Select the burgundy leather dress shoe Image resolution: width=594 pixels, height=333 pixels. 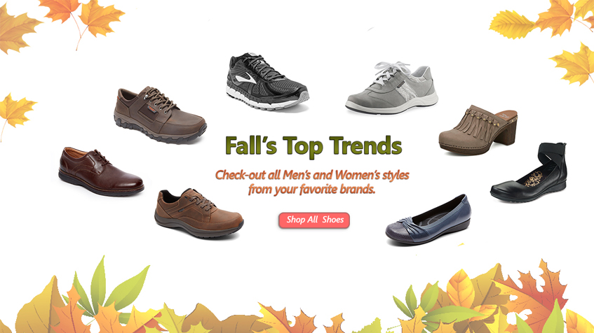coord(101,171)
